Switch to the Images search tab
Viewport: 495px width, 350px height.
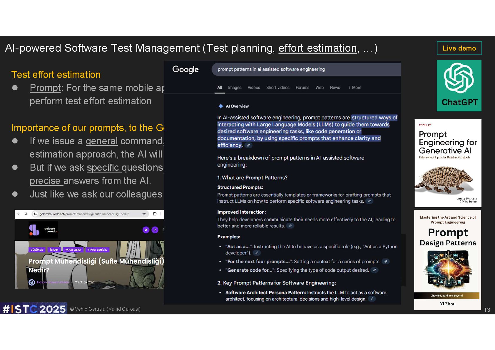[x=235, y=88]
